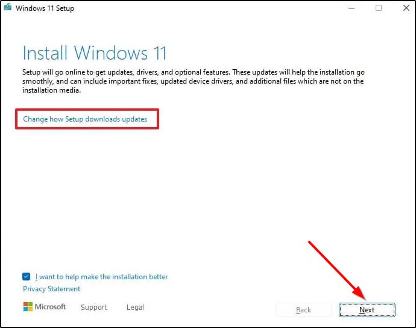The width and height of the screenshot is (416, 328).
Task: Maximize the Windows 11 Setup window
Action: click(x=379, y=8)
